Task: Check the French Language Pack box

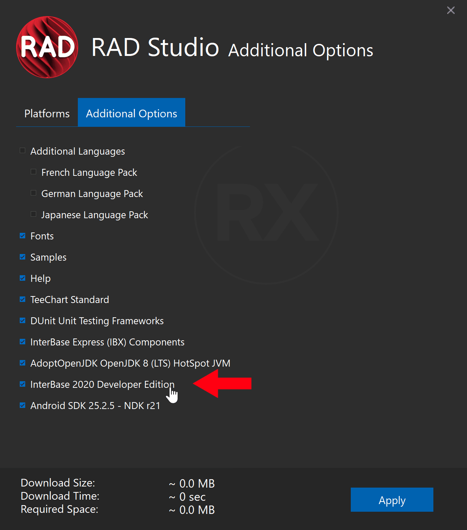Action: click(x=33, y=172)
